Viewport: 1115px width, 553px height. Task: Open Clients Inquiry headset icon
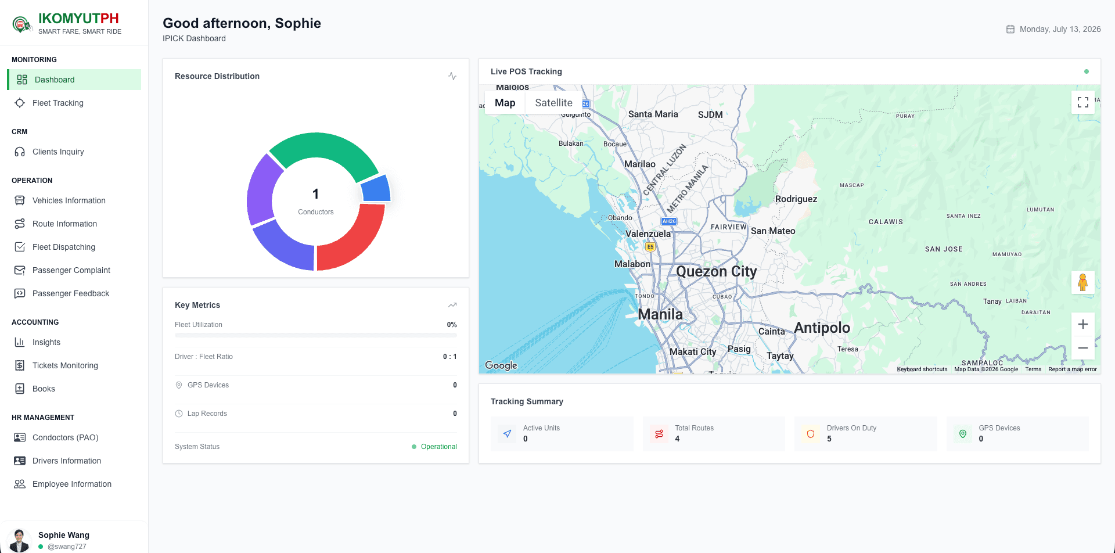[20, 152]
